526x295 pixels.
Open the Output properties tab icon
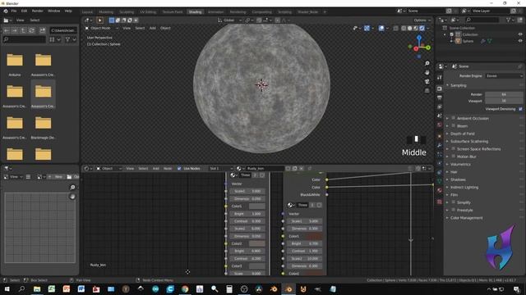(440, 98)
